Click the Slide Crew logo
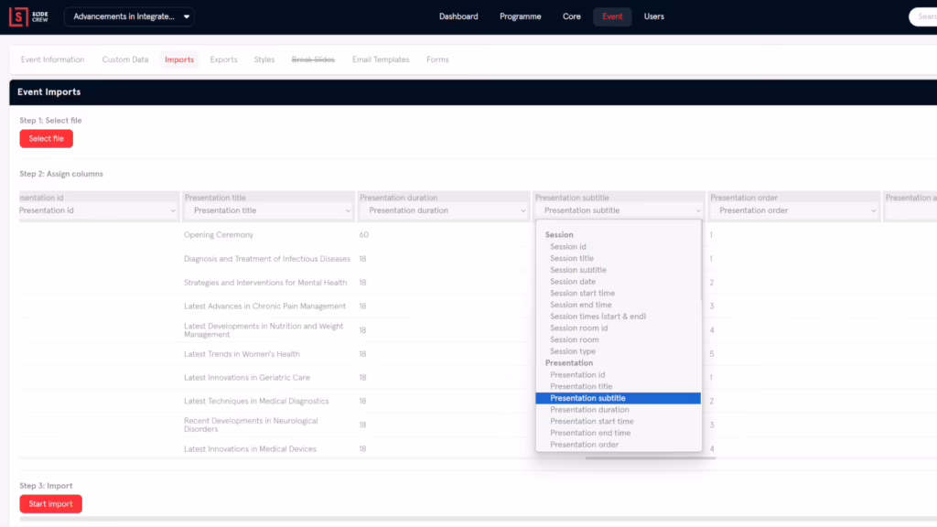The width and height of the screenshot is (937, 527). [x=28, y=16]
